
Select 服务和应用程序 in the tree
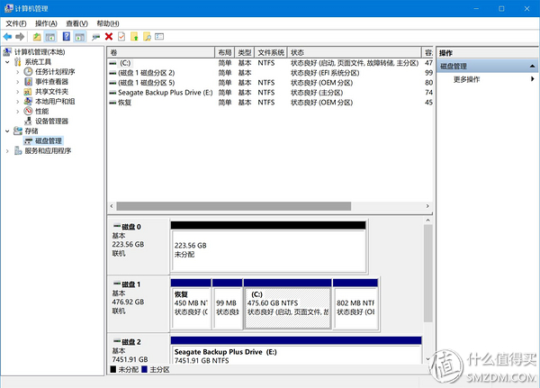coord(48,151)
